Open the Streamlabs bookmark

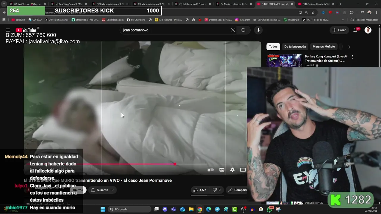(85, 20)
